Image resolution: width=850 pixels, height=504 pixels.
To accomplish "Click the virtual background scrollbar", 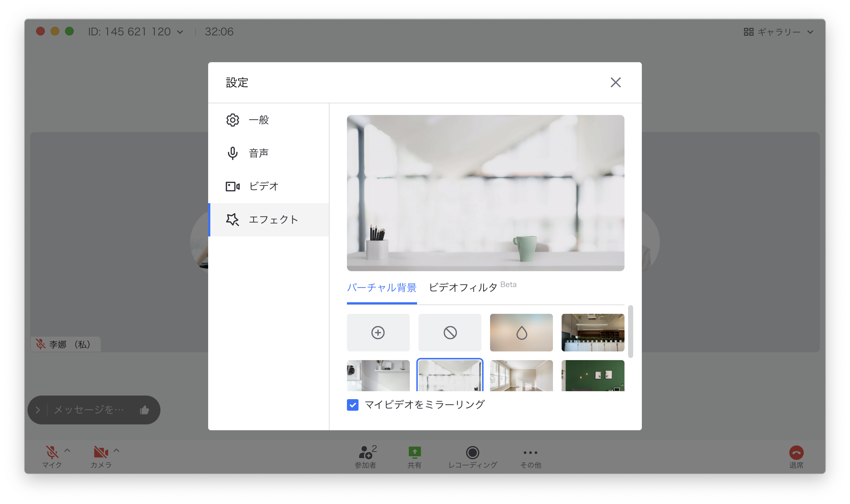I will pos(630,332).
